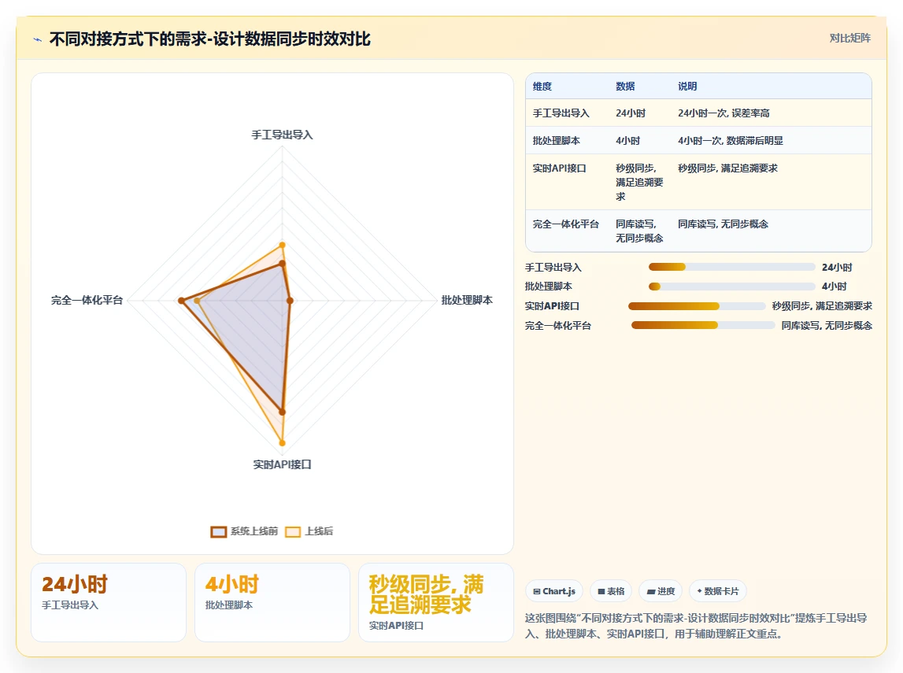
Task: Click the blue lightning icon beside the title
Action: [38, 39]
